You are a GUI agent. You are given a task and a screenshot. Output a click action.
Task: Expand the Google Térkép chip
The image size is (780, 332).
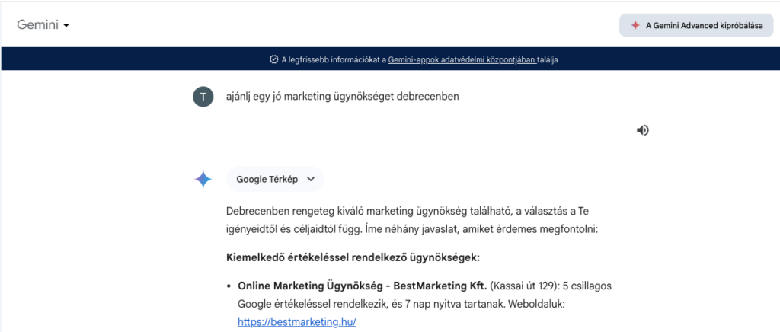point(275,180)
